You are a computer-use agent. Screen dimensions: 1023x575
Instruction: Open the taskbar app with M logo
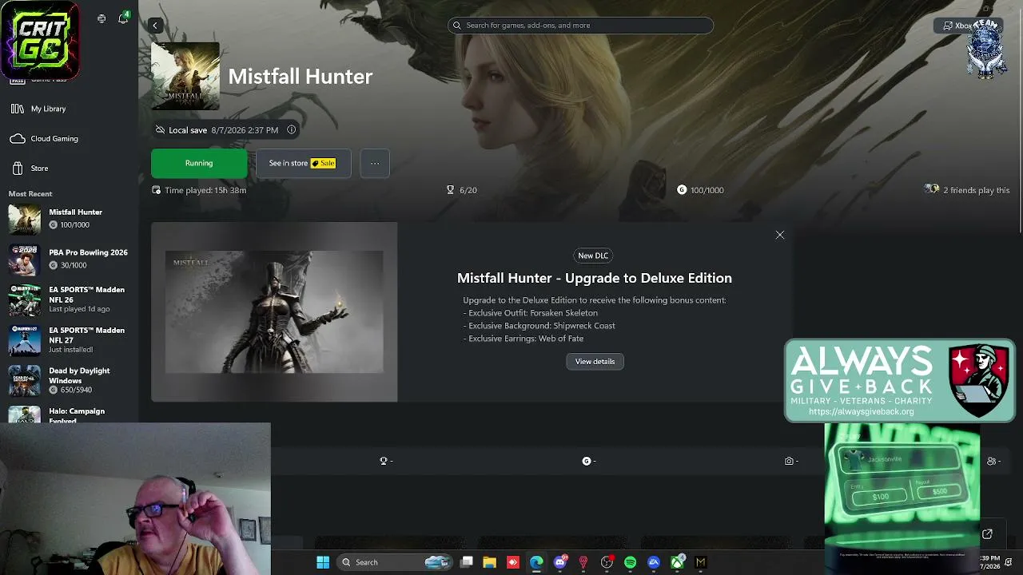coord(701,562)
